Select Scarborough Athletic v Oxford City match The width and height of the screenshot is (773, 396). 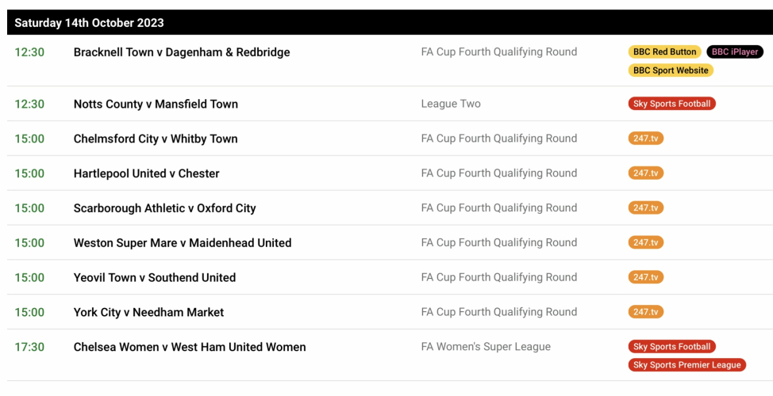click(164, 208)
